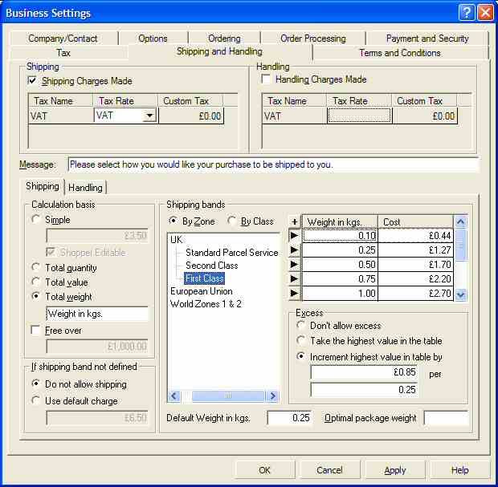Click the add row plus icon in weight table
Image resolution: width=498 pixels, height=487 pixels.
tap(294, 221)
